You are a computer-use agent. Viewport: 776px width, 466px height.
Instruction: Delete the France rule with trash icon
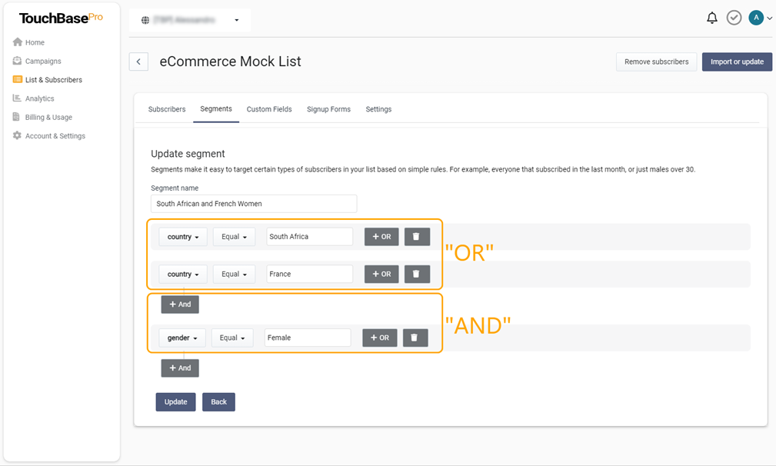(417, 274)
